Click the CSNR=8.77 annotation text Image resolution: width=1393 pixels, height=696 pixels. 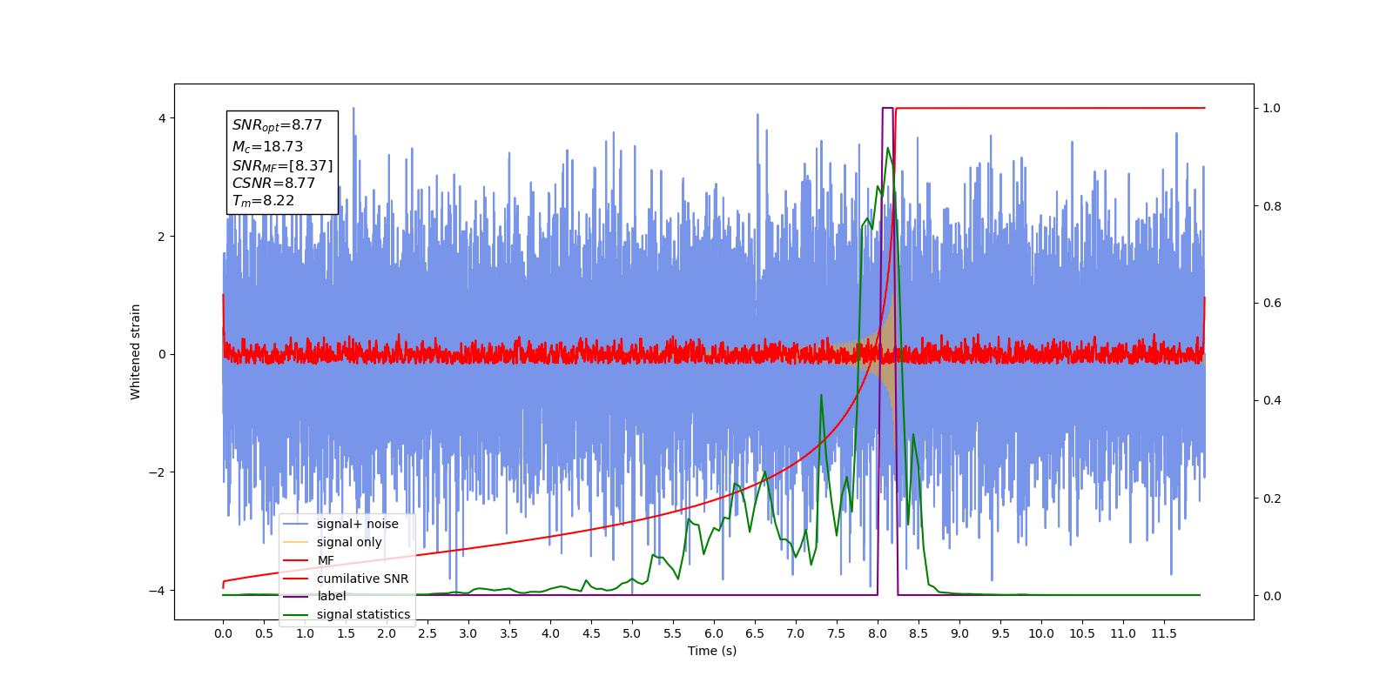[273, 184]
